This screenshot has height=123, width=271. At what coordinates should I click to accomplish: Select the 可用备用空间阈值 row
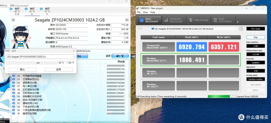69,76
